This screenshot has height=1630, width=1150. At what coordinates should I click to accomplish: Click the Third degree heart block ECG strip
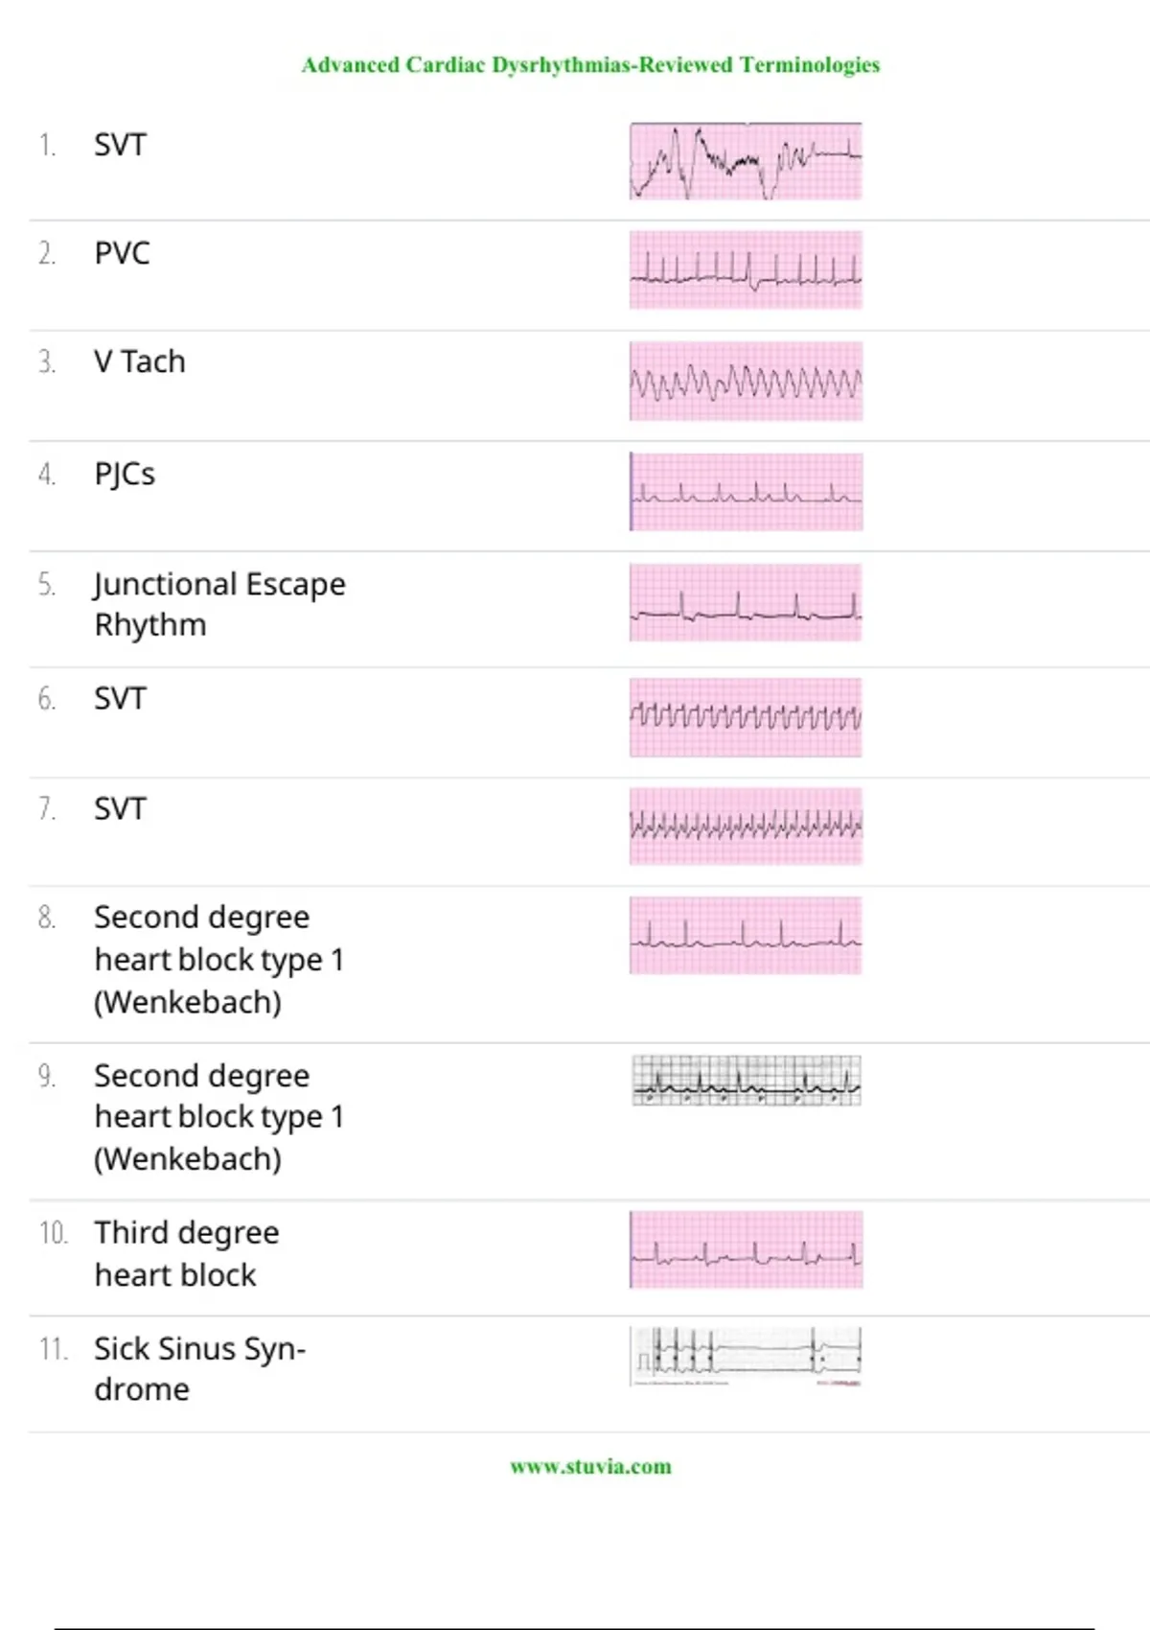pos(746,1249)
